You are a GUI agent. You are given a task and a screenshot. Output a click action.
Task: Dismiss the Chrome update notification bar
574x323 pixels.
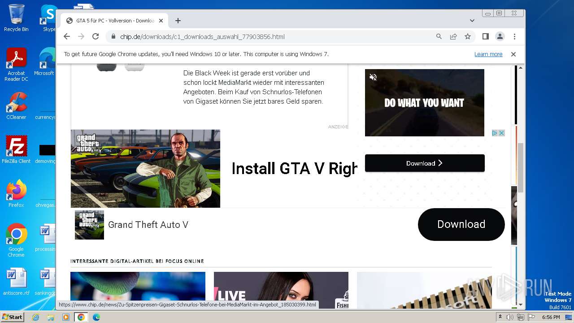tap(513, 54)
